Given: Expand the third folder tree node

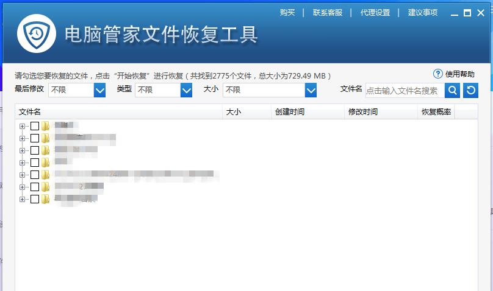Looking at the screenshot, I should click(x=22, y=151).
